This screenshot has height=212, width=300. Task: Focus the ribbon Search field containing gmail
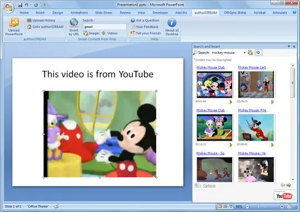tap(104, 27)
